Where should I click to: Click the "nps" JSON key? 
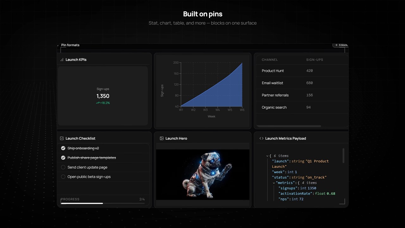284,199
